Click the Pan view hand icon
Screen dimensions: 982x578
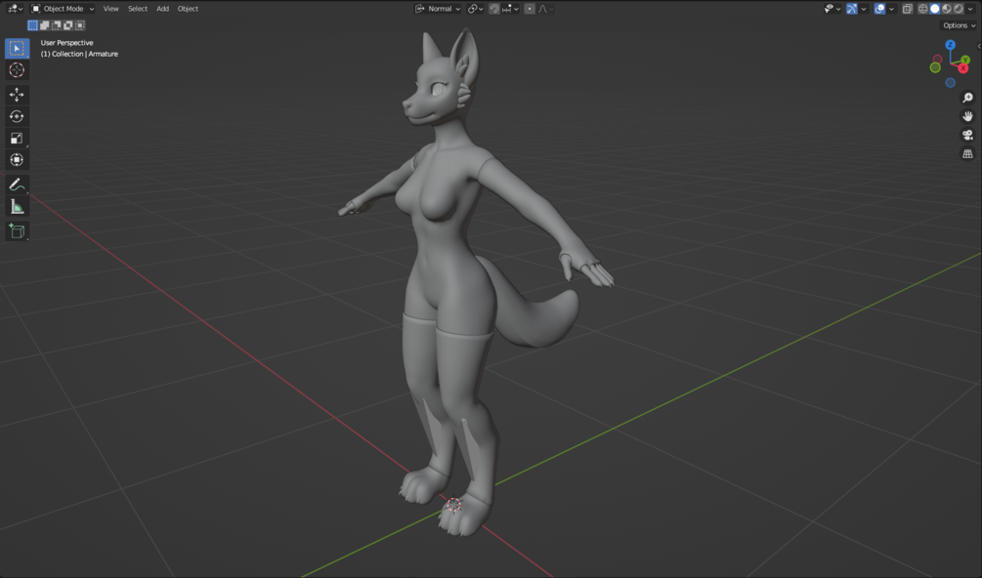[x=967, y=116]
